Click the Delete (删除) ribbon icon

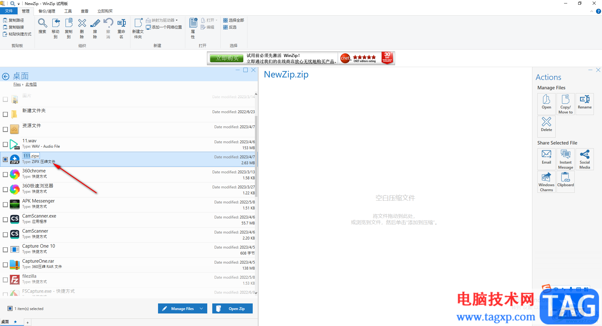coord(82,28)
